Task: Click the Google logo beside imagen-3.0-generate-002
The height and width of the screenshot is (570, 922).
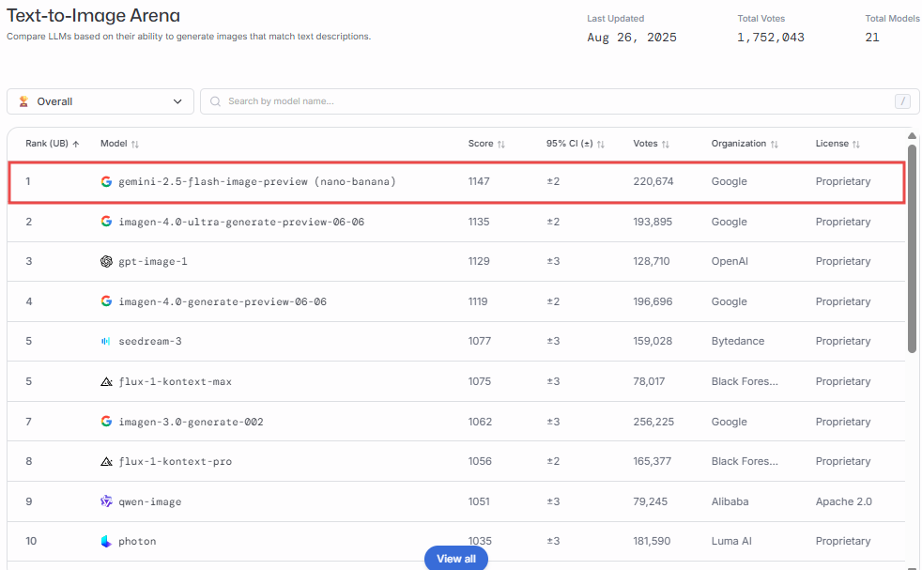Action: [106, 422]
